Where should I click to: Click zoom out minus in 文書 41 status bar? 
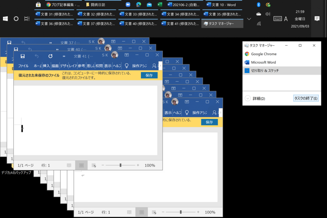(x=103, y=165)
